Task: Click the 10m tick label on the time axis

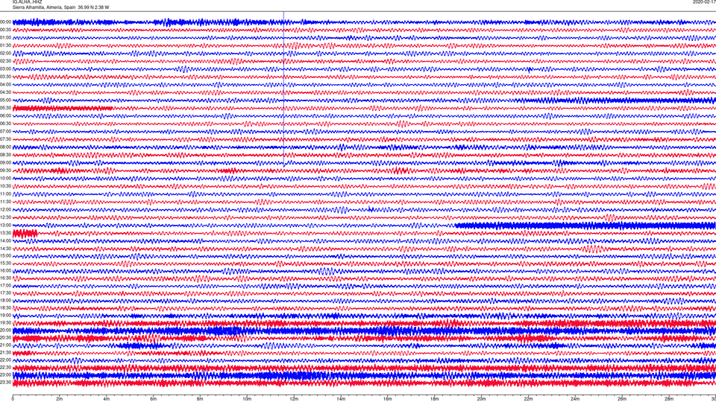Action: coord(247,399)
